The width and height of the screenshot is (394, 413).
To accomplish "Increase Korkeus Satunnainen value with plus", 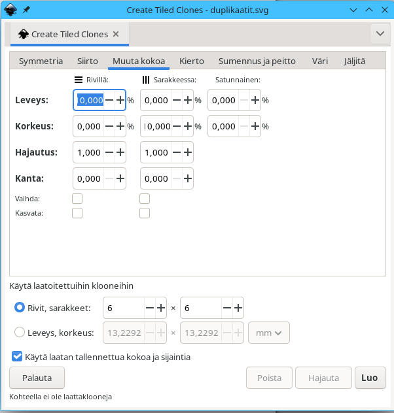I will click(255, 126).
